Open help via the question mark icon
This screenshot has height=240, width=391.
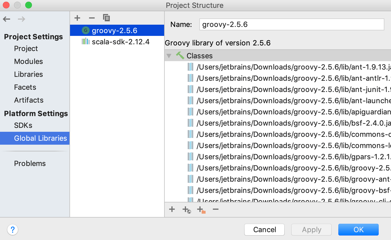[x=13, y=229]
